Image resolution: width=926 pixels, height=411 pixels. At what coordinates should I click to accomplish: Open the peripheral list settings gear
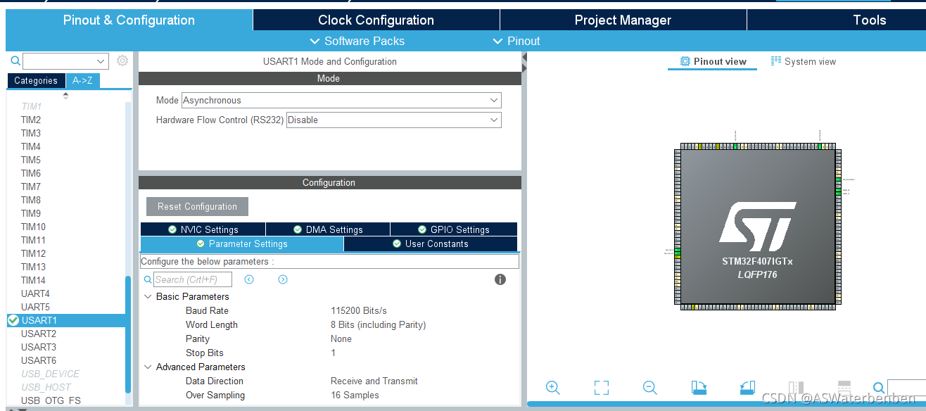pos(122,61)
